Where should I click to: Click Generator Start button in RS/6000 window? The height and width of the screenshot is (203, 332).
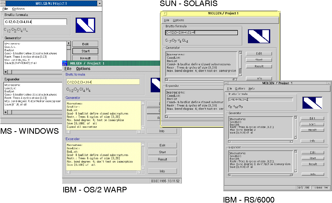coord(312,124)
